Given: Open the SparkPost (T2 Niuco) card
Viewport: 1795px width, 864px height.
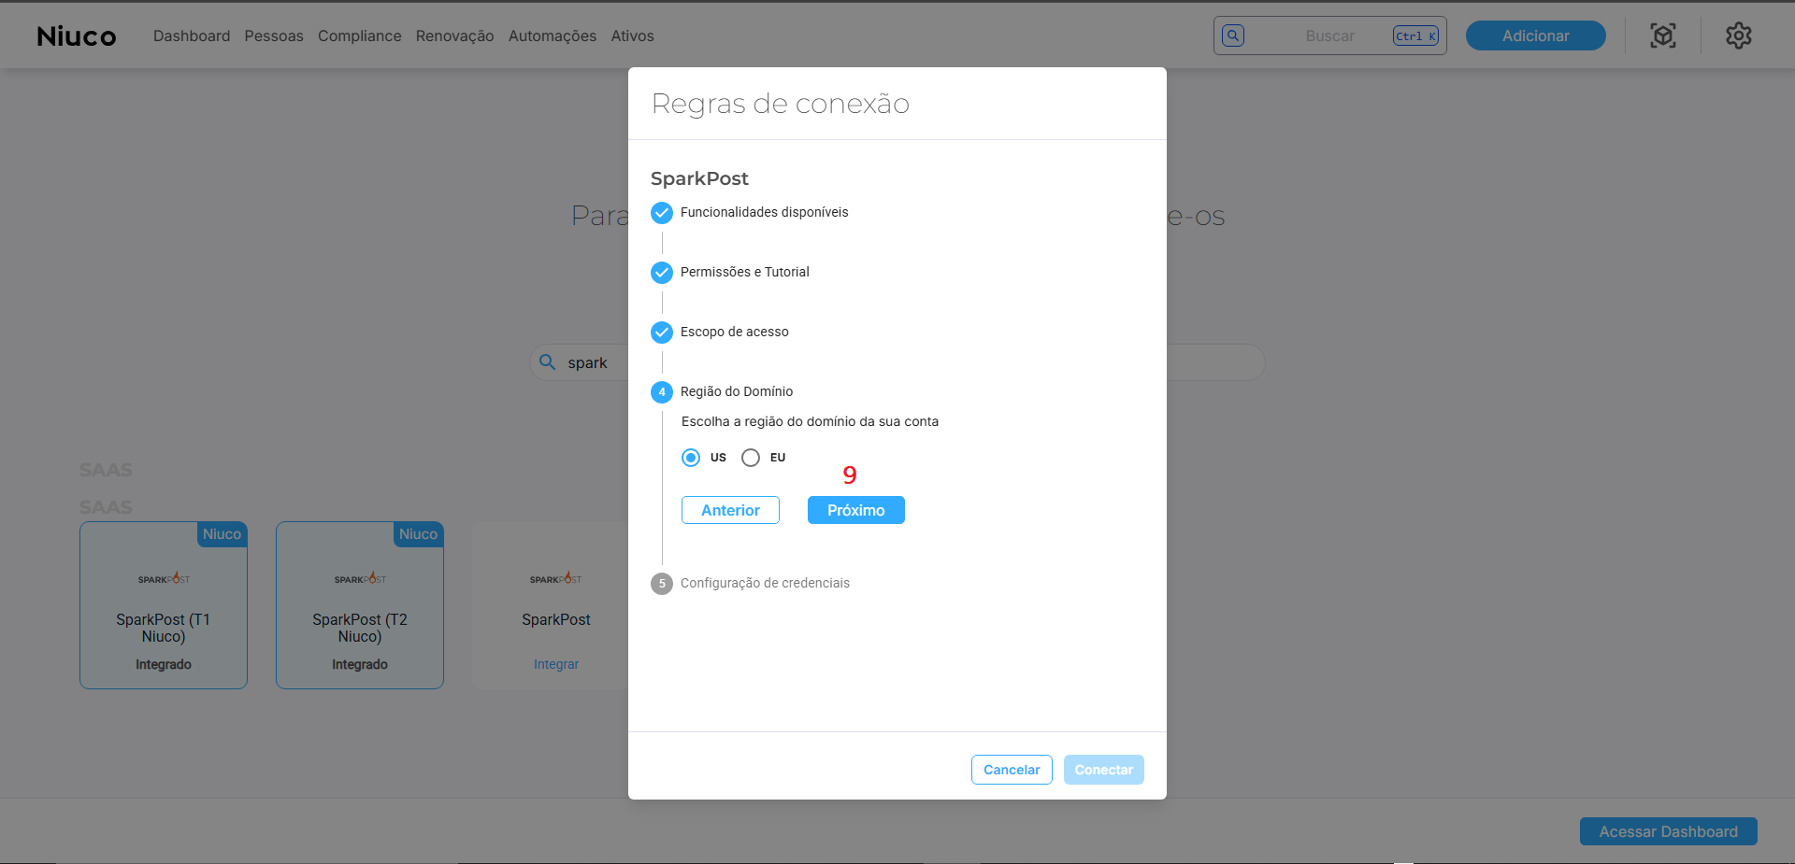Looking at the screenshot, I should (360, 605).
